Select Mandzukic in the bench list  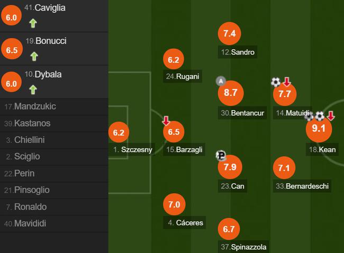click(x=35, y=106)
